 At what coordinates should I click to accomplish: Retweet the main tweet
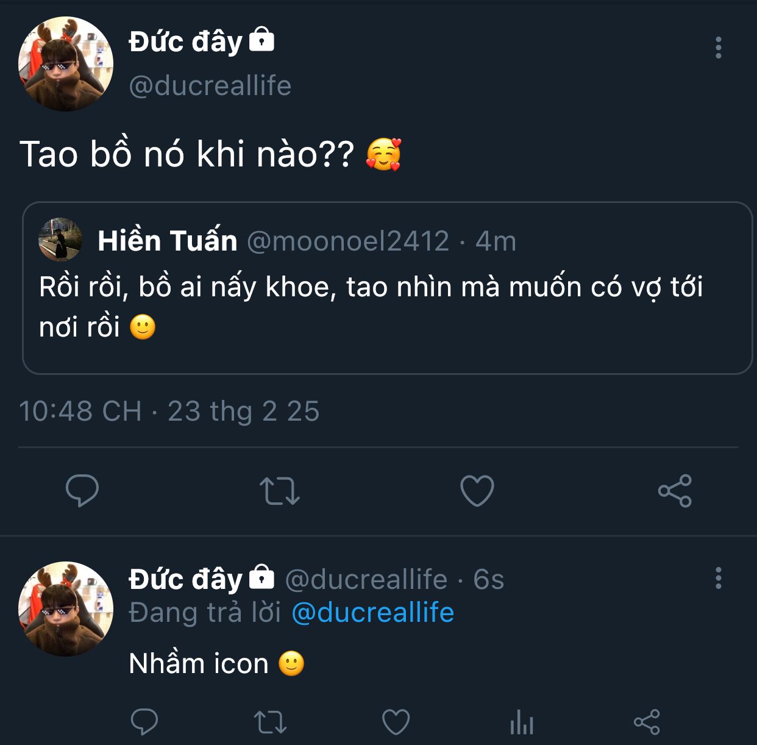[x=279, y=491]
